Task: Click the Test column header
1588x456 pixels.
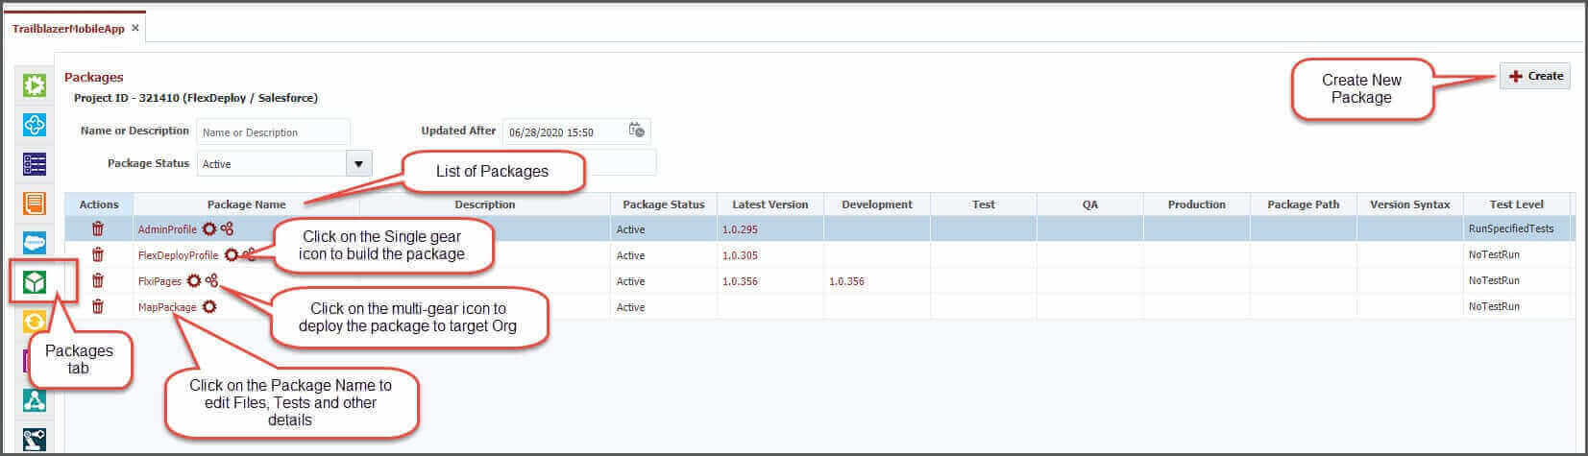Action: [984, 204]
